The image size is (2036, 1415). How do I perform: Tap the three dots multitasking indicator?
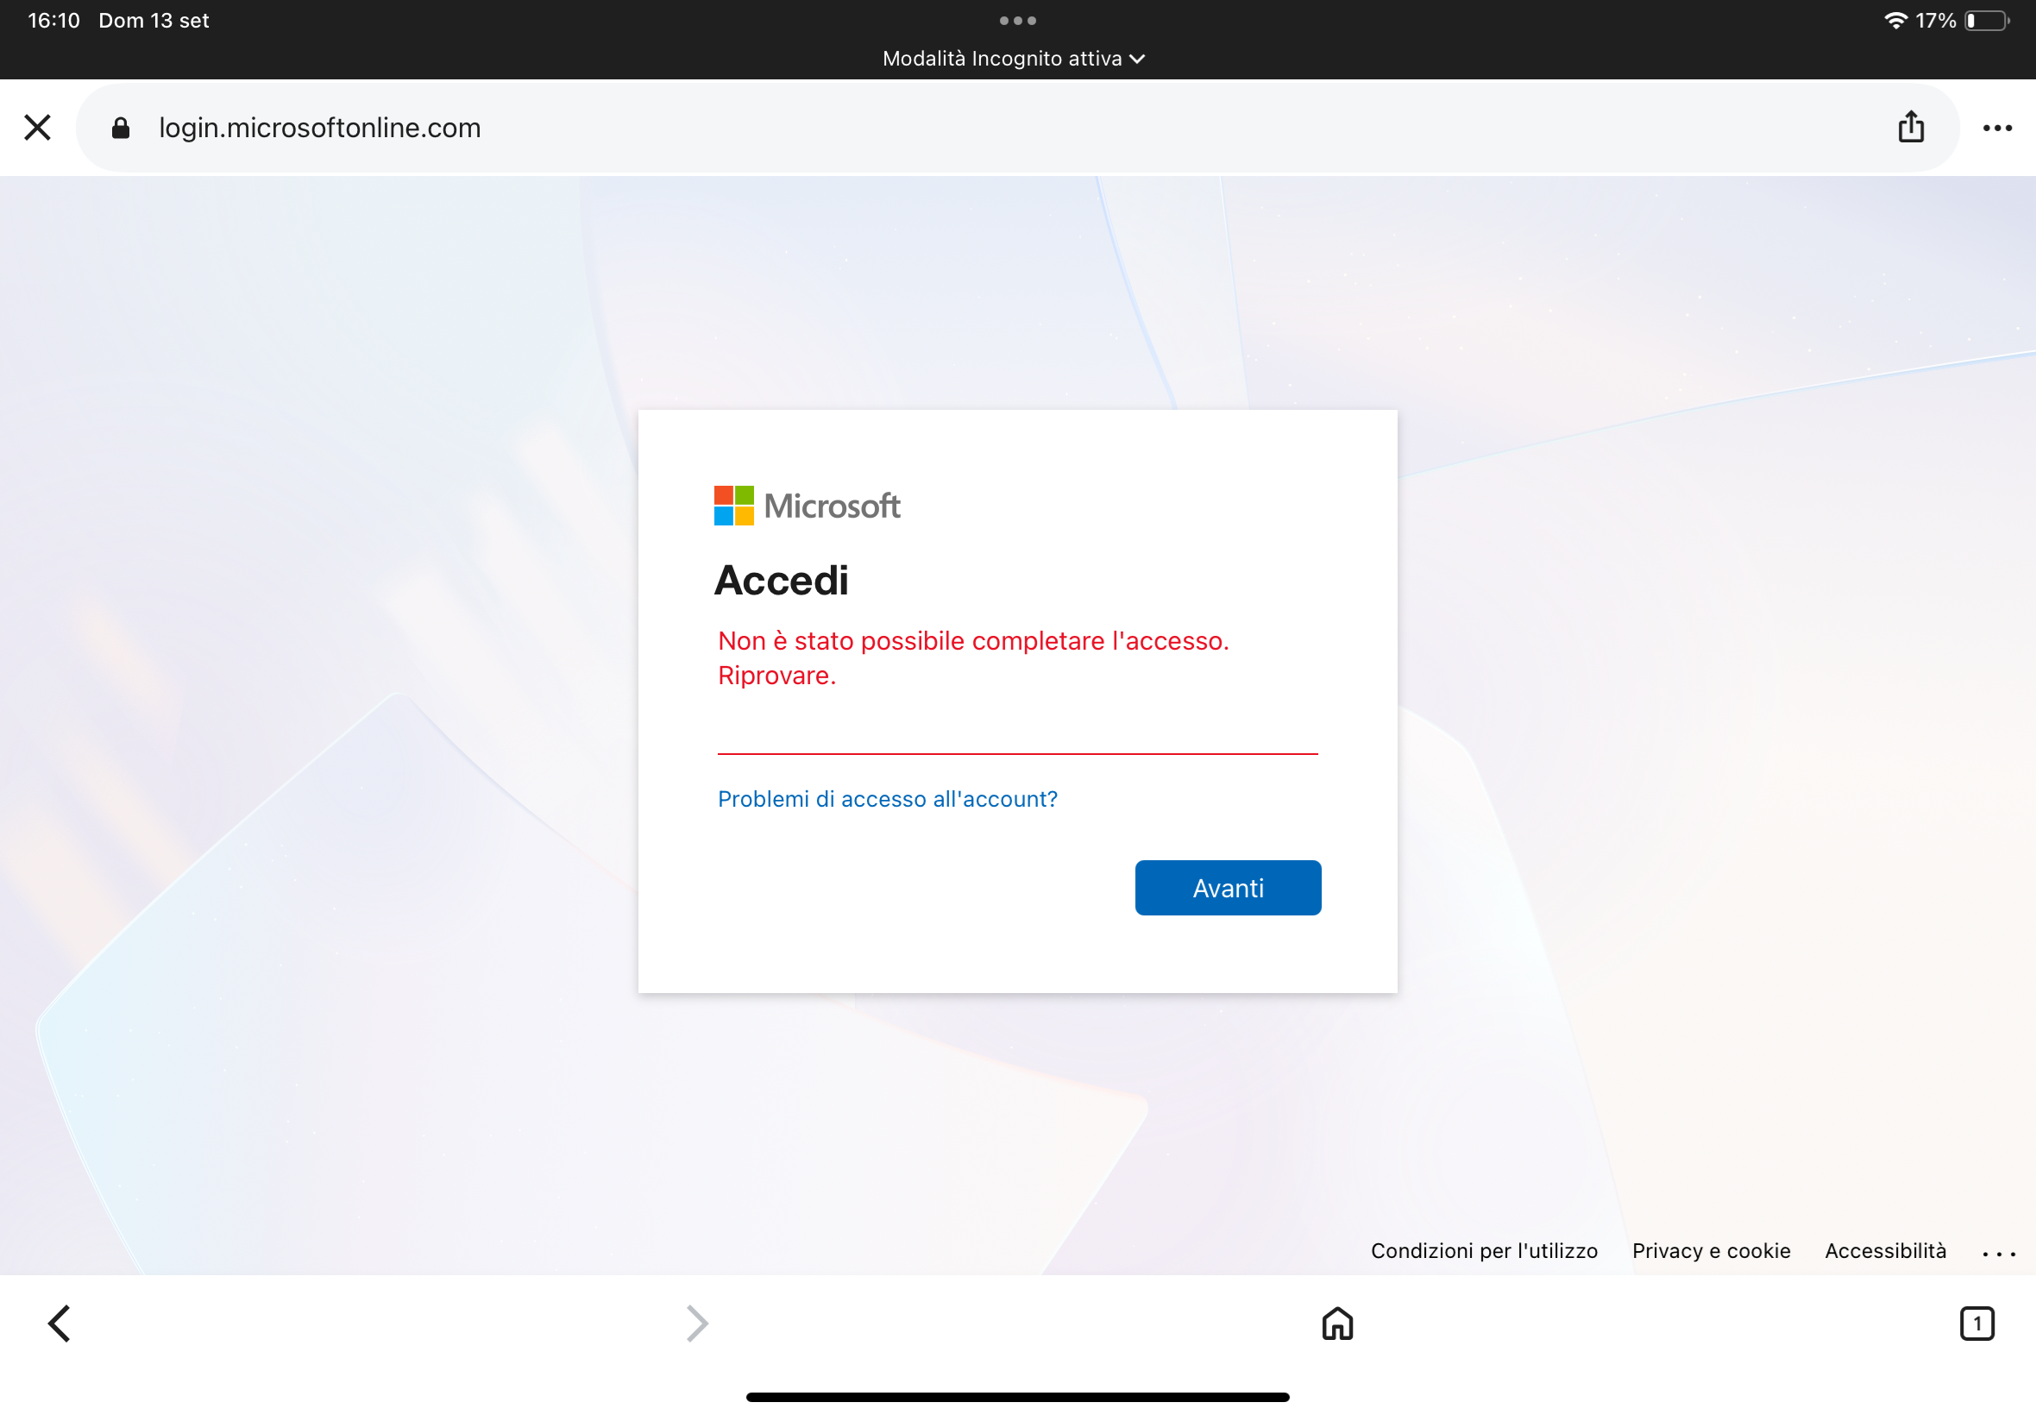(x=1017, y=21)
